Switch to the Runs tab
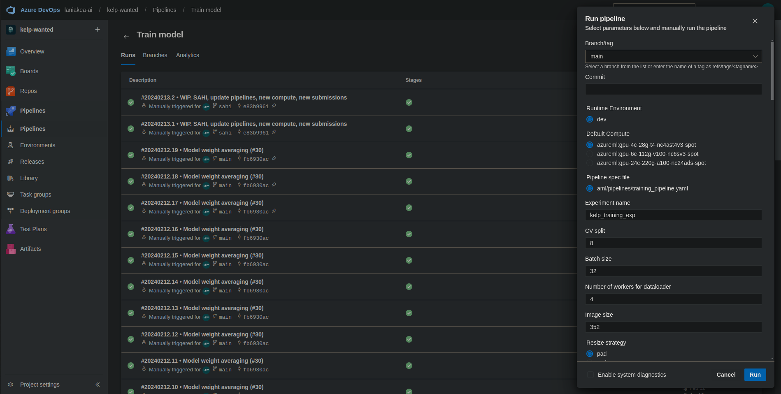The width and height of the screenshot is (781, 394). click(128, 55)
